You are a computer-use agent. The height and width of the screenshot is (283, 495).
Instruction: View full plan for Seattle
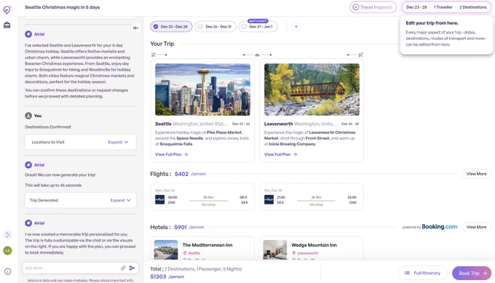tap(171, 154)
